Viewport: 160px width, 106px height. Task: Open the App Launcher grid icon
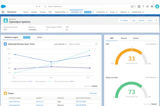(3, 12)
